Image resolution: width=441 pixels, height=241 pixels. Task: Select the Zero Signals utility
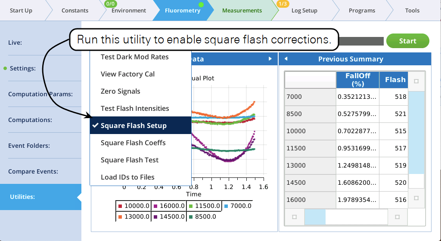point(141,91)
